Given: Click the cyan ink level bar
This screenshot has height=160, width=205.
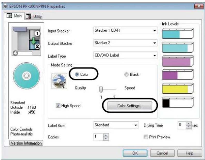Looking at the screenshot, I should tap(178, 33).
